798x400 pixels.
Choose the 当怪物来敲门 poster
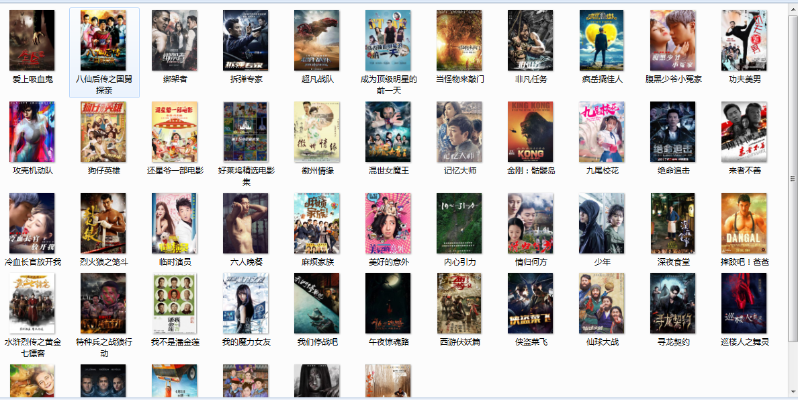tap(459, 40)
